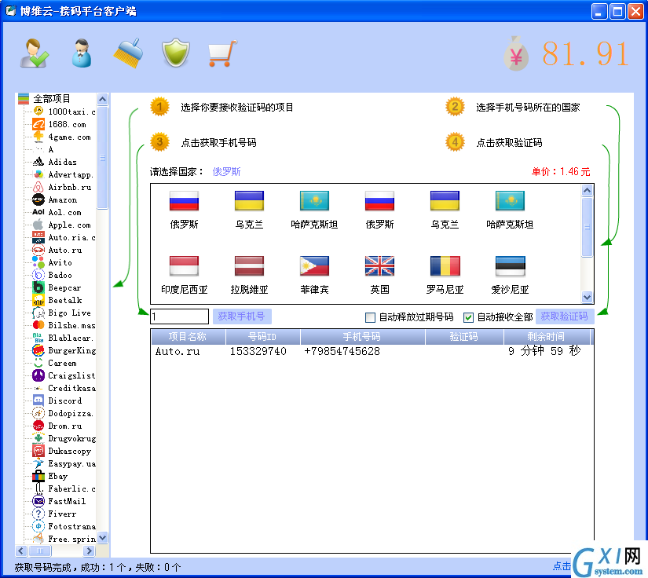Click the project tree vertical scrollbar thumb
This screenshot has width=648, height=578.
pyautogui.click(x=102, y=157)
